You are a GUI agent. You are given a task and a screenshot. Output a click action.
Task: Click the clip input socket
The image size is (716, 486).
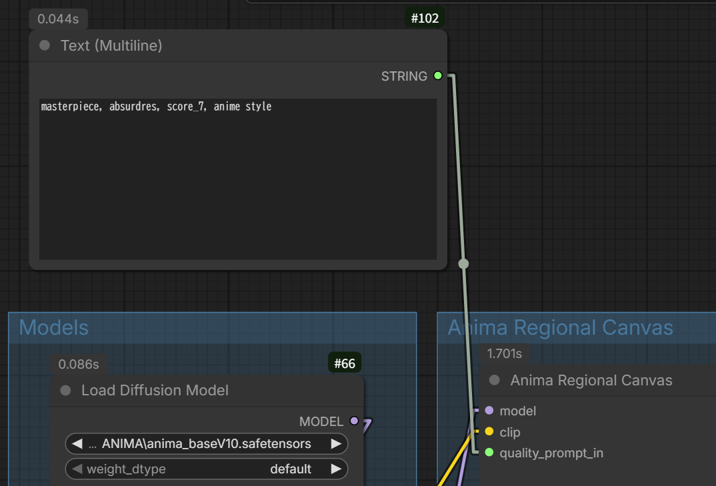[x=489, y=431]
